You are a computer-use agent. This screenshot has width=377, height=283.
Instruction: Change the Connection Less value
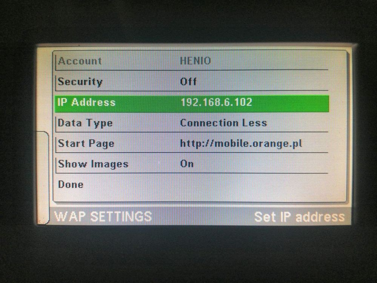pyautogui.click(x=223, y=123)
